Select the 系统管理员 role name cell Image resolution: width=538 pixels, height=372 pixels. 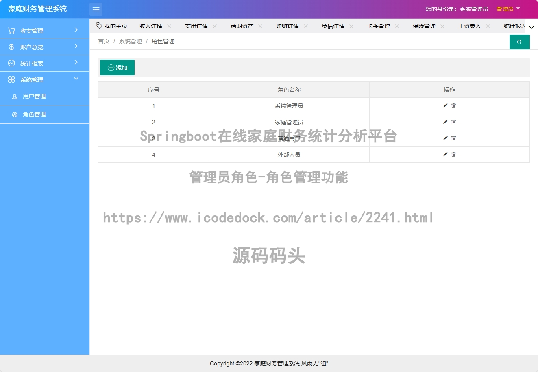(x=289, y=106)
